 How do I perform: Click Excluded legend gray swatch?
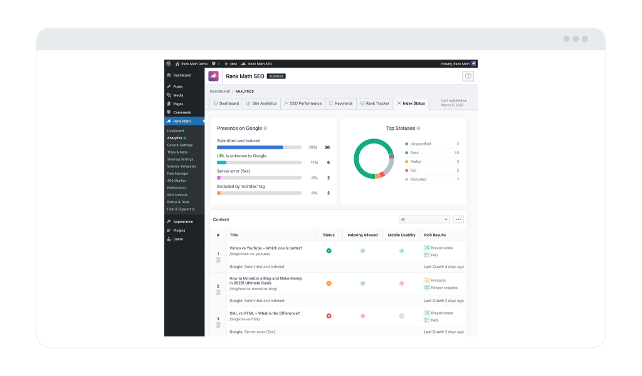coord(406,179)
